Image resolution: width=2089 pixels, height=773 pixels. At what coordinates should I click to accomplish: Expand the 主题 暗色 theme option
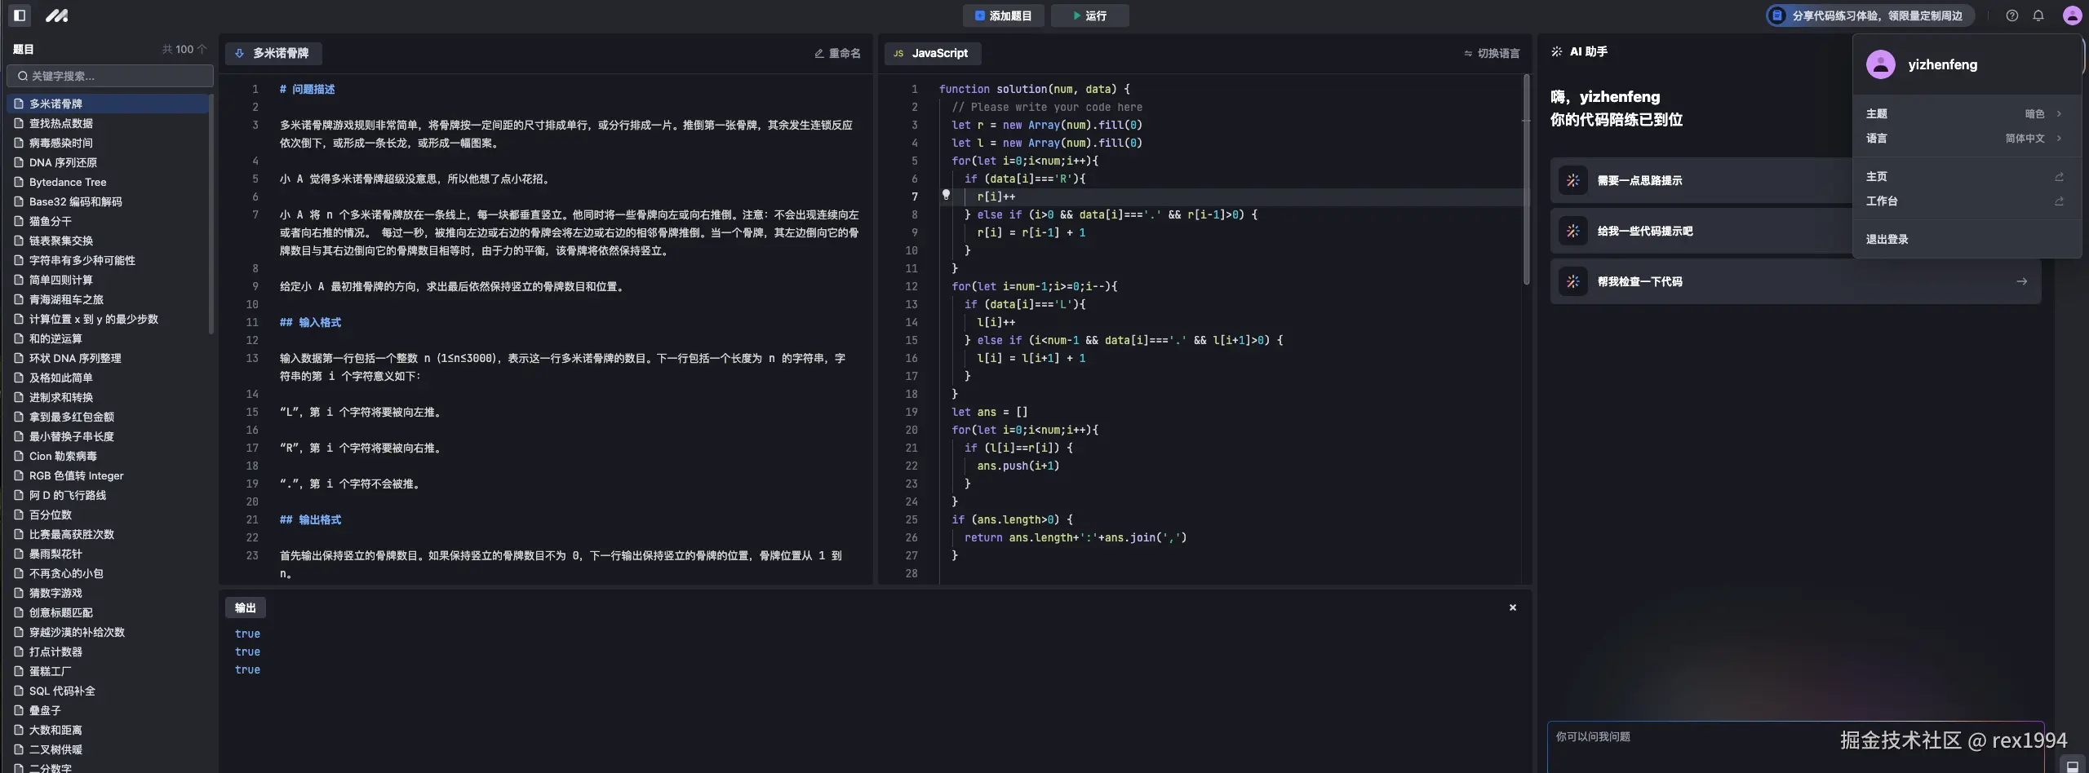point(2060,113)
